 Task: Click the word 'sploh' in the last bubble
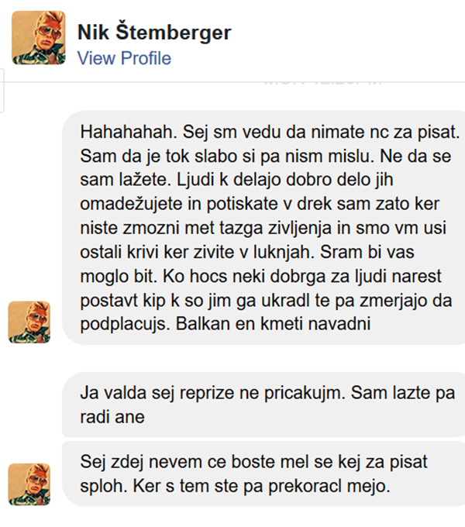104,487
